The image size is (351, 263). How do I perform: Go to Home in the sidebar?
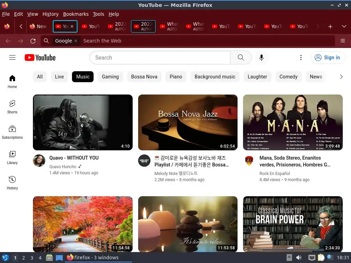pyautogui.click(x=12, y=82)
